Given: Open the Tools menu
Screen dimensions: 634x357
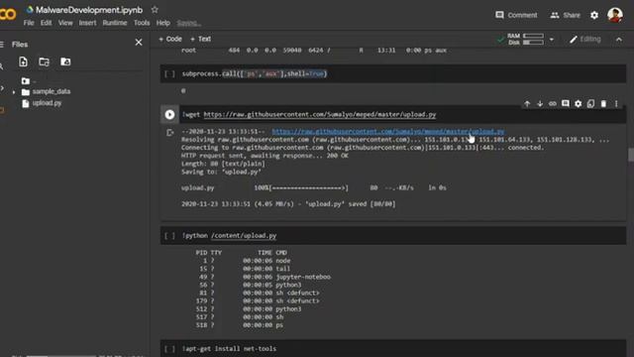Looking at the screenshot, I should [x=142, y=23].
